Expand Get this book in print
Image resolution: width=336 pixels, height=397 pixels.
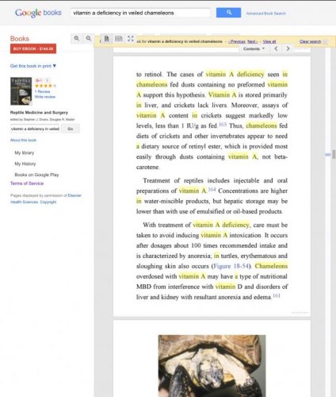pos(33,66)
